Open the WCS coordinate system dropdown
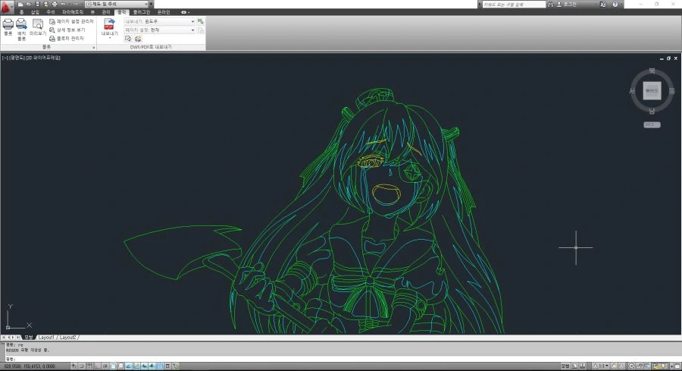Viewport: 682px width, 371px height. coord(652,125)
